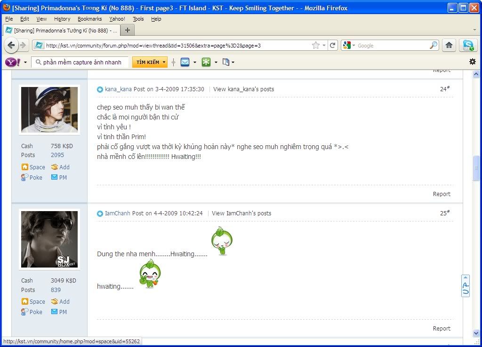
Task: Click the green asterisk toolbar icon
Action: point(206,63)
